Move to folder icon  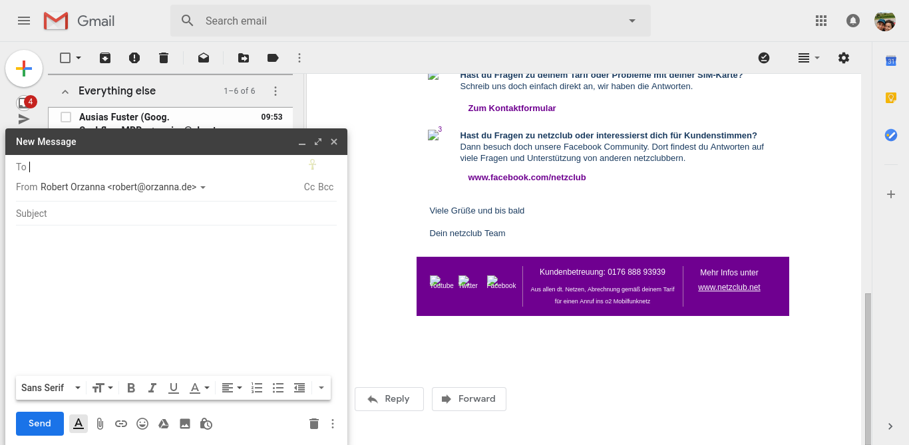pos(244,58)
